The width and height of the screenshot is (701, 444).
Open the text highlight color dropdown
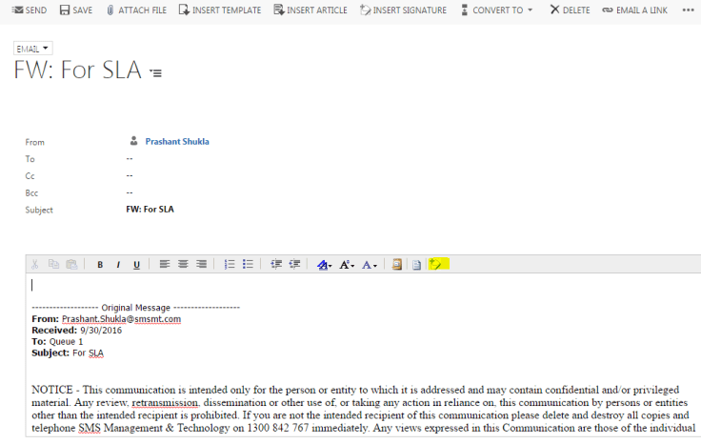pyautogui.click(x=324, y=265)
